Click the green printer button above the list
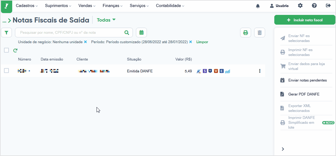The image size is (336, 156). pyautogui.click(x=246, y=33)
